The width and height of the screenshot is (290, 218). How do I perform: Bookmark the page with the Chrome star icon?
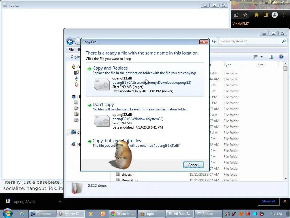pos(245,15)
